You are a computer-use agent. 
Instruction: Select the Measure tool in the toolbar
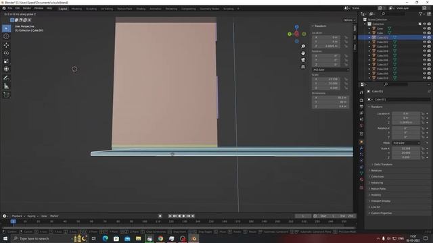[x=6, y=86]
